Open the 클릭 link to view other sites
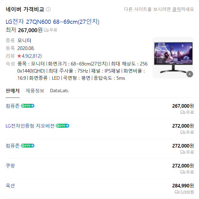The width and height of the screenshot is (199, 199). pyautogui.click(x=176, y=9)
